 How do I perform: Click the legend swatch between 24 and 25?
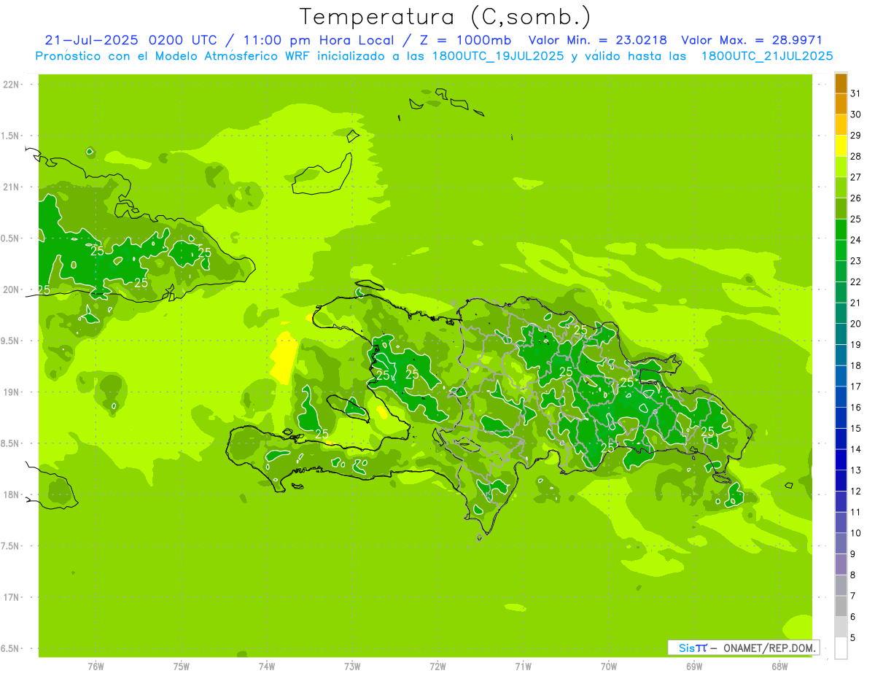click(x=841, y=230)
